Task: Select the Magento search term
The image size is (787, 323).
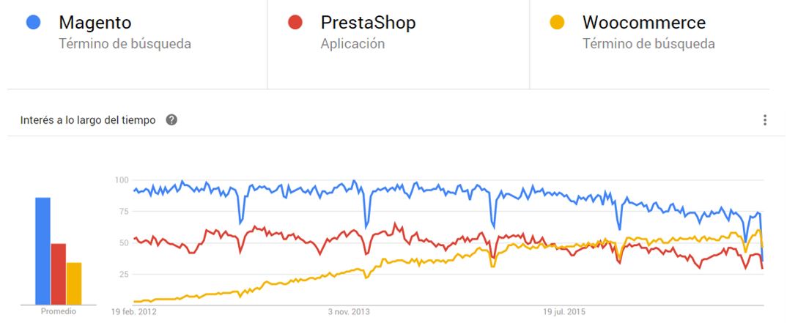Action: click(x=95, y=23)
